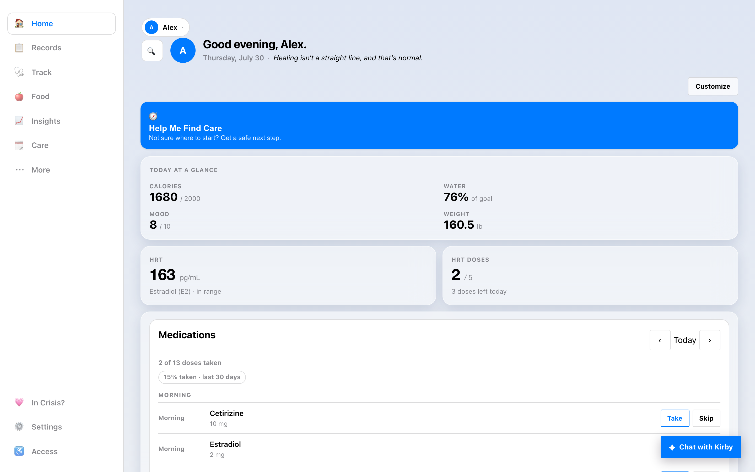Click the Weight 160.5 lb value
This screenshot has width=755, height=472.
463,225
